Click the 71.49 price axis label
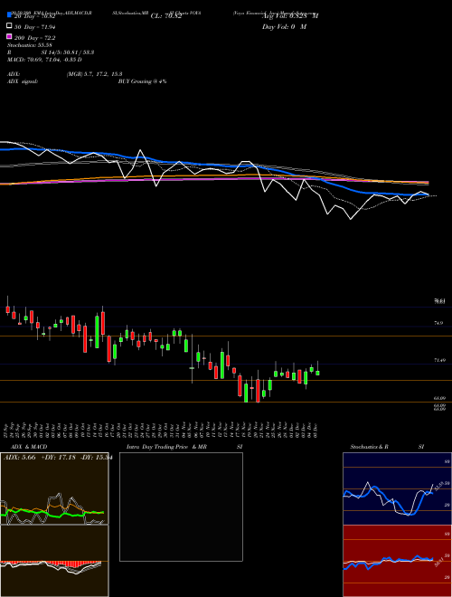 (x=438, y=360)
